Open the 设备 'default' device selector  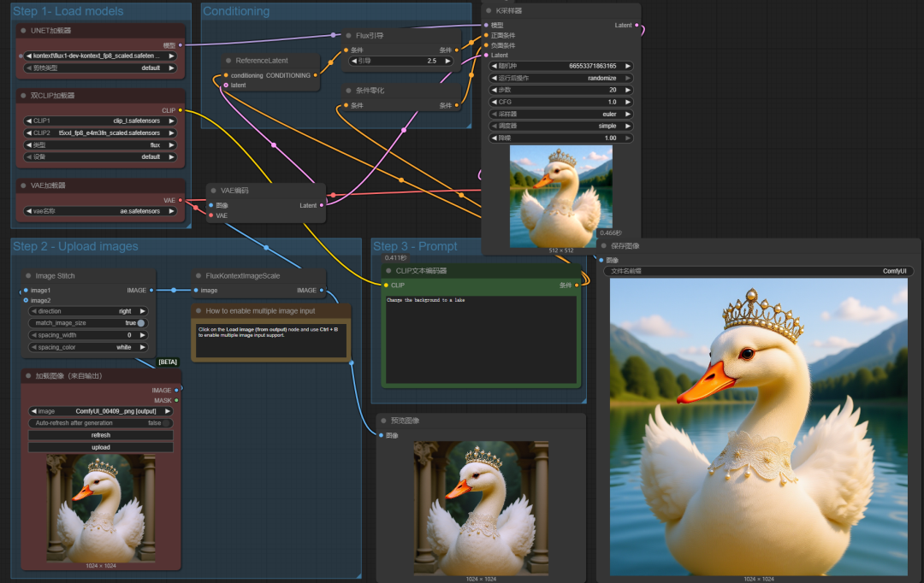coord(101,156)
